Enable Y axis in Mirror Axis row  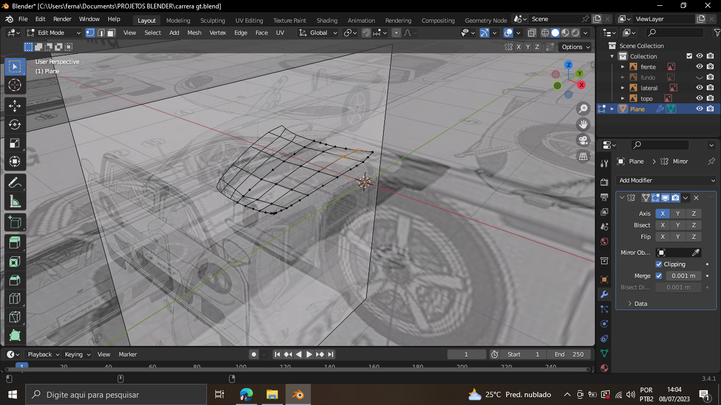tap(678, 214)
